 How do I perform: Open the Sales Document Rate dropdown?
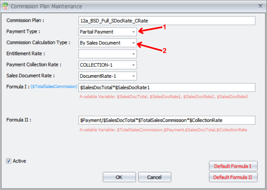(133, 76)
